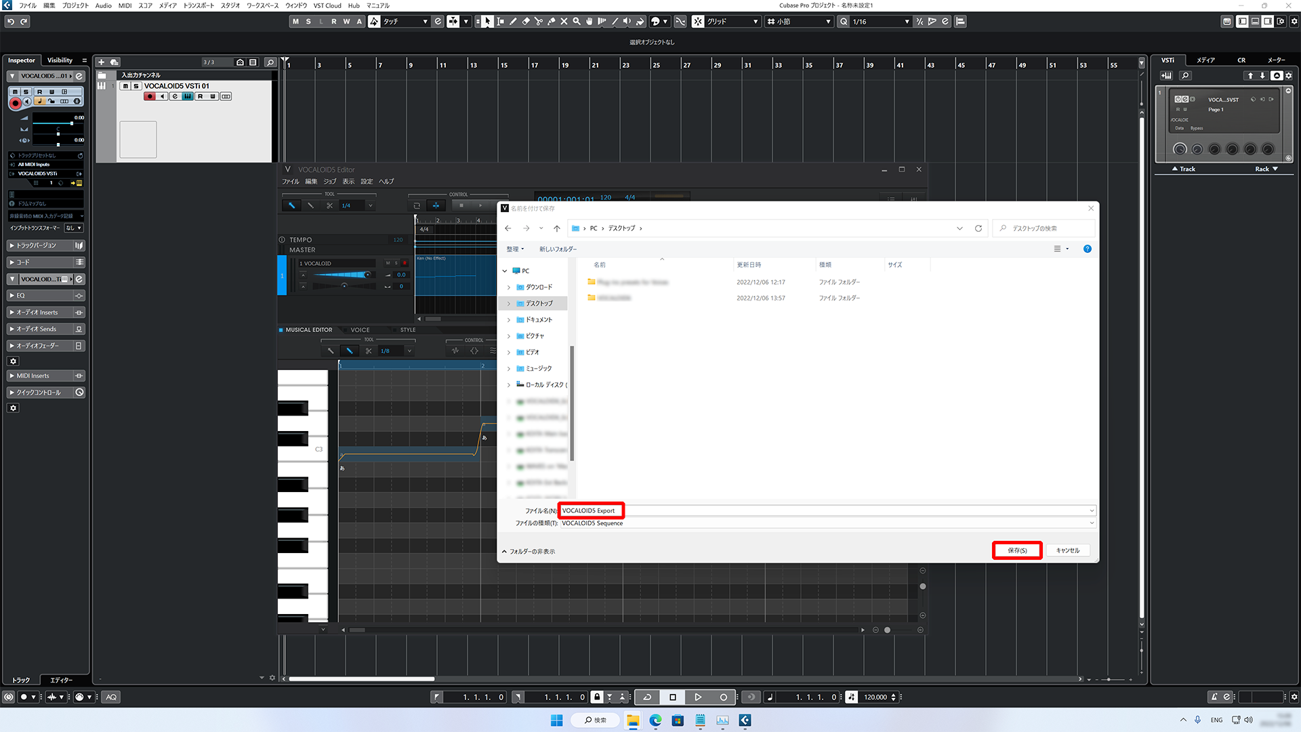Viewport: 1301px width, 732px height.
Task: Cancel the save dialog with キャンセル
Action: coord(1067,550)
